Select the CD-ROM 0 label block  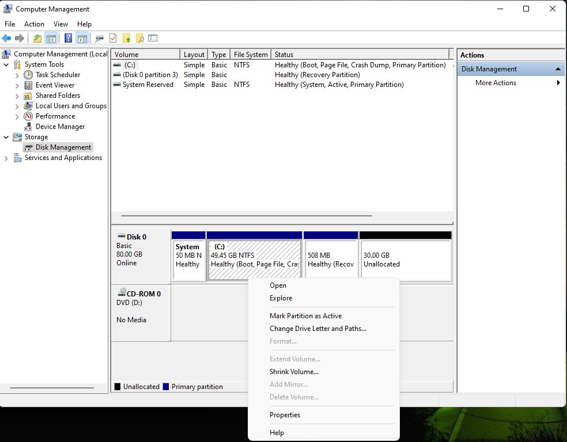[141, 313]
